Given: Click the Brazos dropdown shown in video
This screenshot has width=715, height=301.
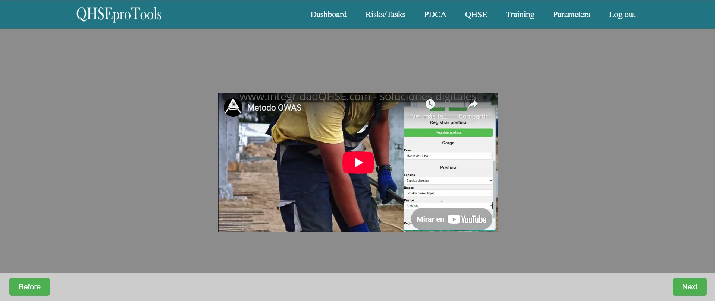Looking at the screenshot, I should point(448,193).
